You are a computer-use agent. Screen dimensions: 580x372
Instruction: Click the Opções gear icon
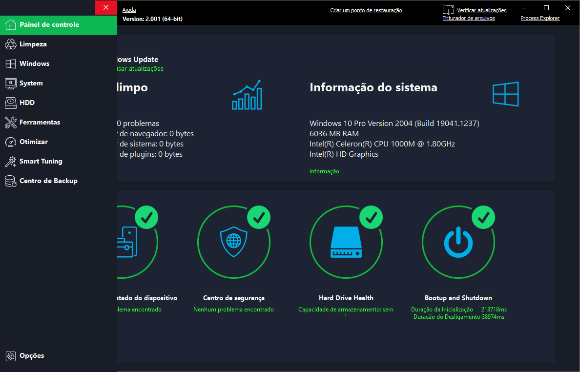(x=10, y=356)
